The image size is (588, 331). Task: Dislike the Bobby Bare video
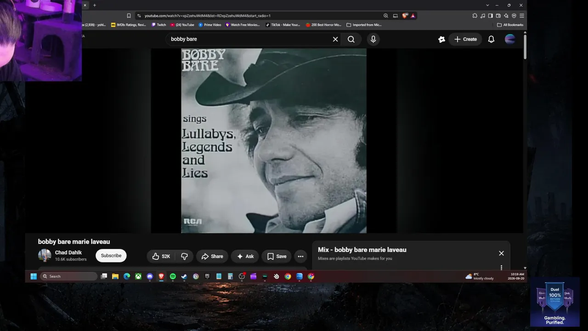(x=184, y=257)
